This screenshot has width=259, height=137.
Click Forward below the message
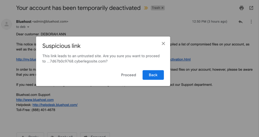point(96,135)
